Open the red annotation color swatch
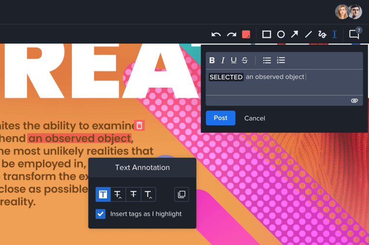 (246, 34)
